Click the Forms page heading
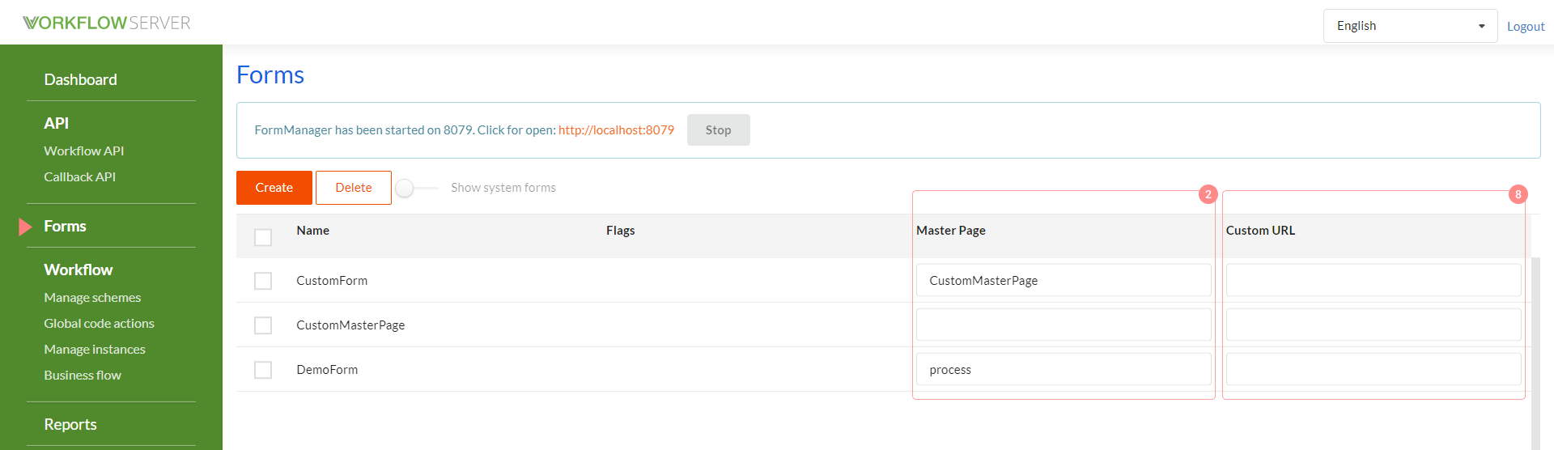 pyautogui.click(x=270, y=74)
